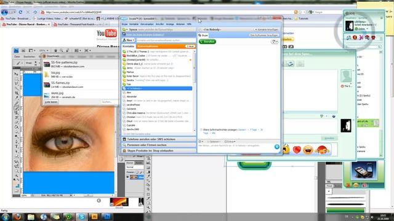Open the Kontakte menu in Skype's menu bar
This screenshot has width=394, height=221.
134,24
